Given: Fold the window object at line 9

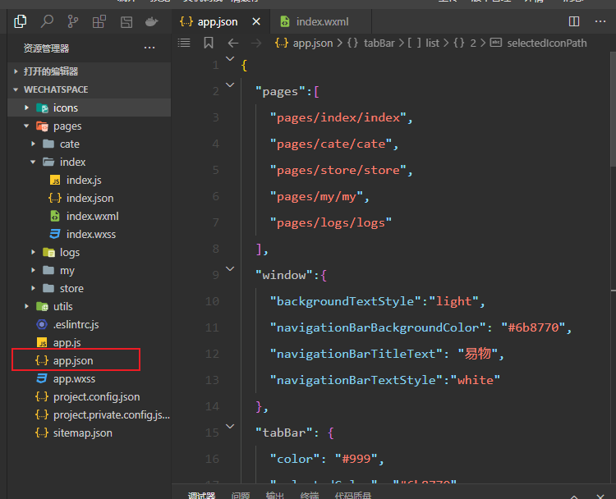Looking at the screenshot, I should (x=230, y=269).
